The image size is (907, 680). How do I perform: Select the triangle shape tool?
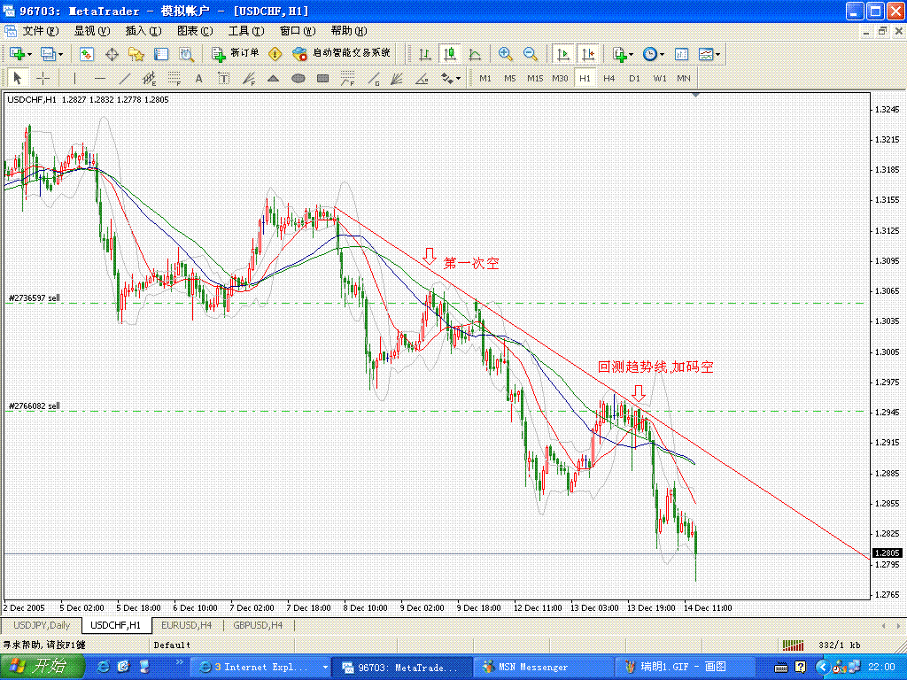[273, 78]
